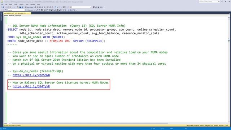Open the https://bit.ly/2pn5Mw8 link
The width and height of the screenshot is (231, 130).
pos(31,75)
